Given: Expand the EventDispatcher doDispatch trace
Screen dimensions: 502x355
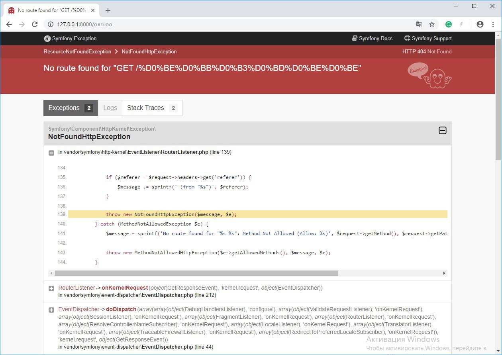Looking at the screenshot, I should coord(51,310).
